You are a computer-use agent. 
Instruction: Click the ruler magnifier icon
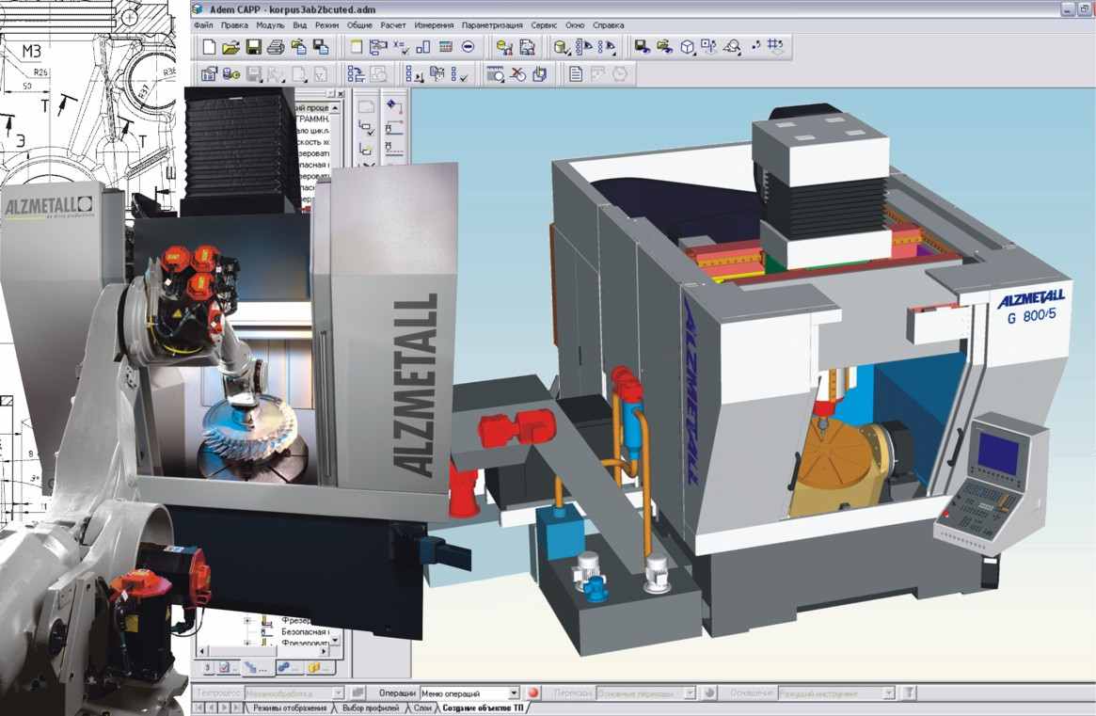pos(495,74)
